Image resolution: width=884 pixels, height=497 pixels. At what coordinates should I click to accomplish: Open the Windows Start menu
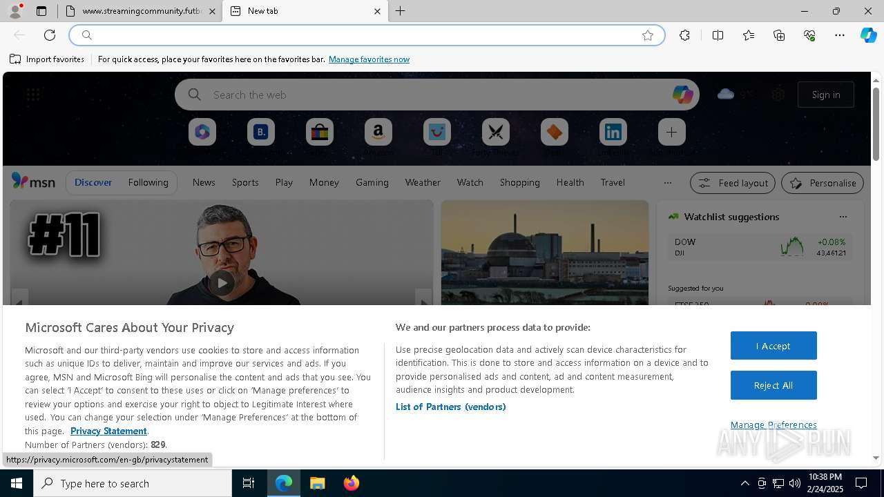click(17, 483)
